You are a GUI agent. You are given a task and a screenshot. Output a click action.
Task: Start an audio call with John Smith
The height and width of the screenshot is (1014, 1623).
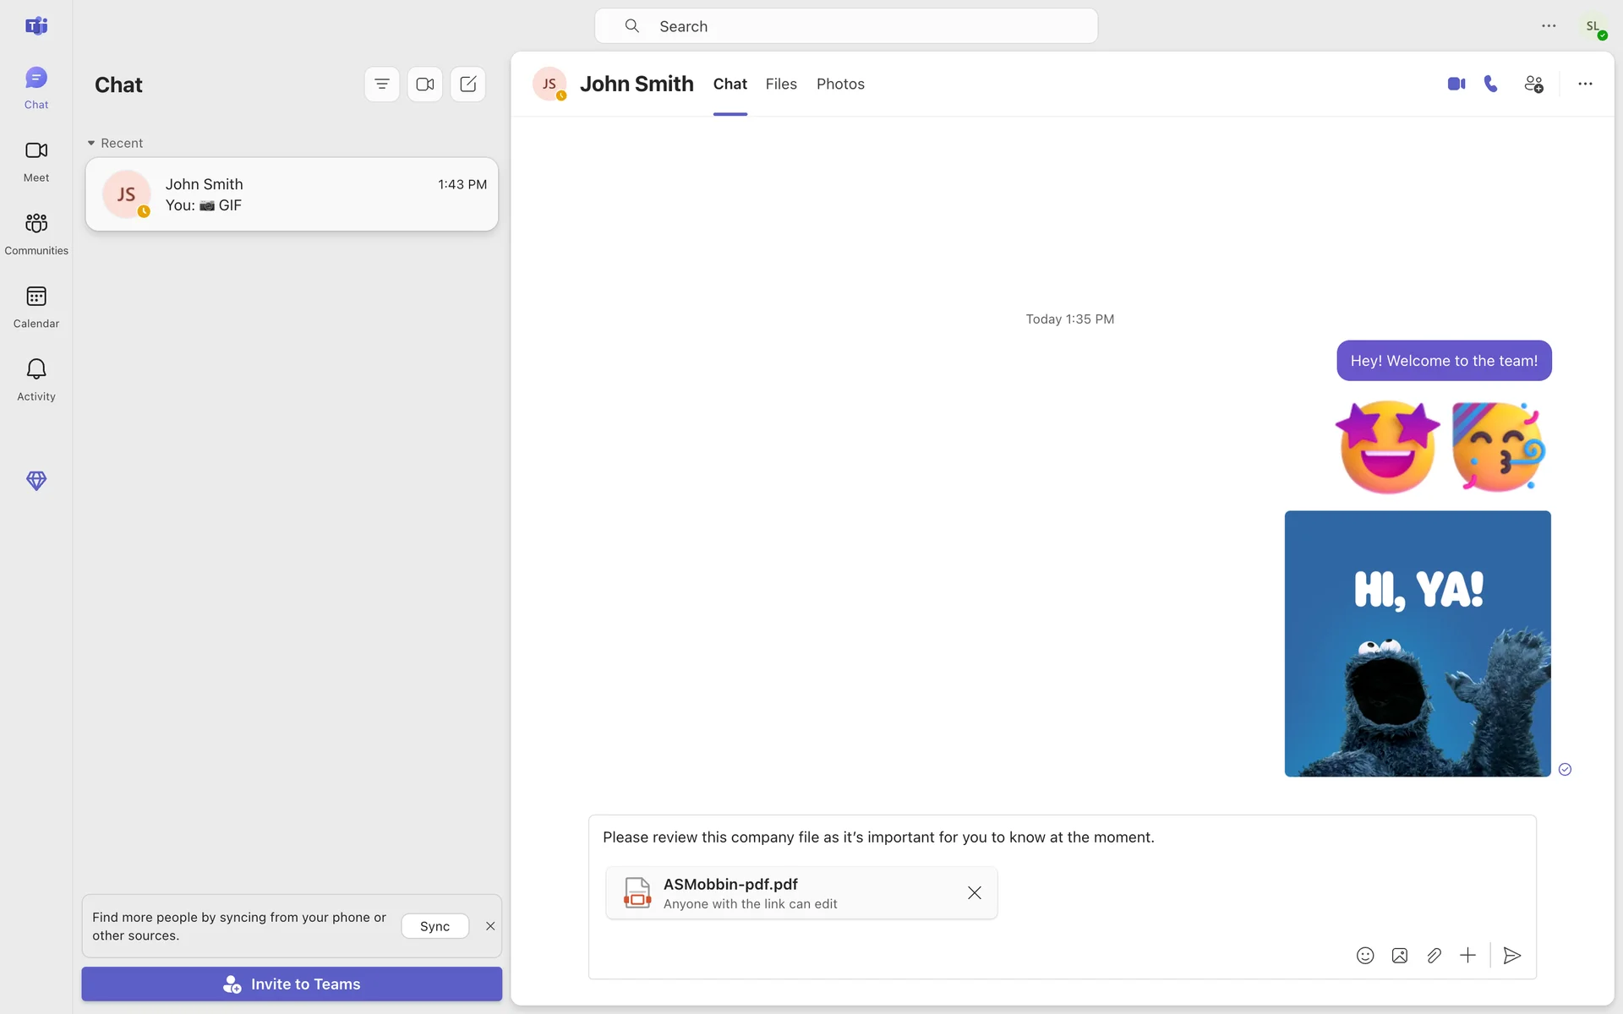point(1491,84)
